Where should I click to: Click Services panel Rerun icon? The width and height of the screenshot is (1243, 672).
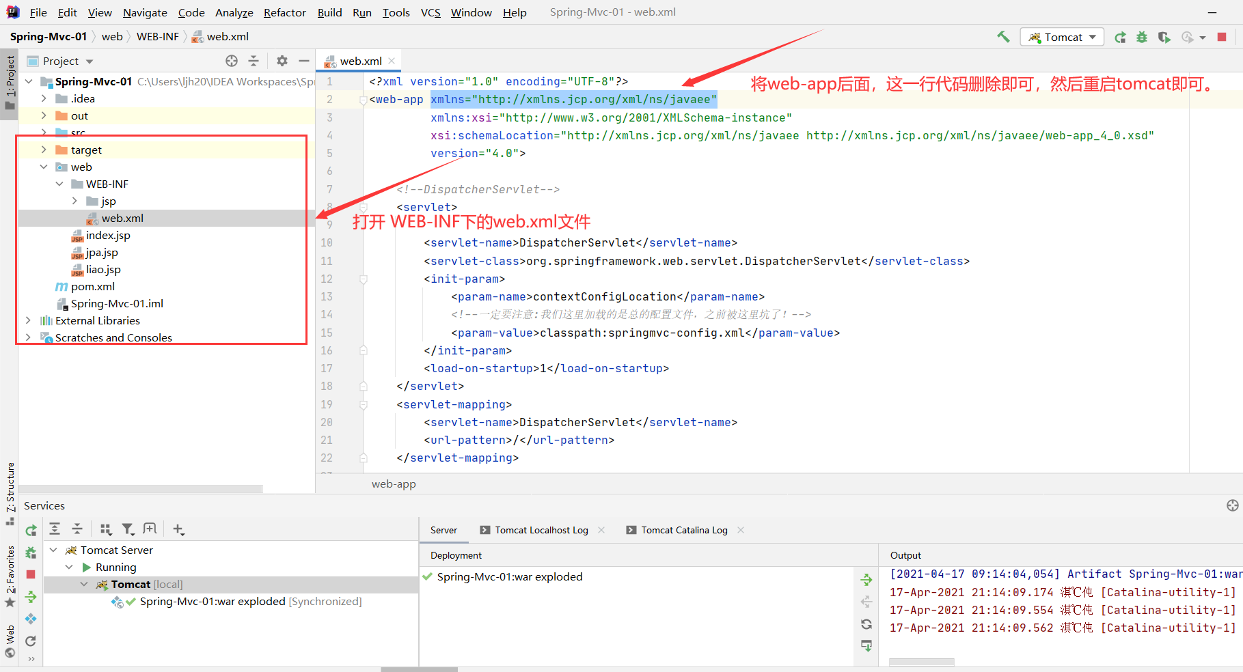(x=31, y=531)
